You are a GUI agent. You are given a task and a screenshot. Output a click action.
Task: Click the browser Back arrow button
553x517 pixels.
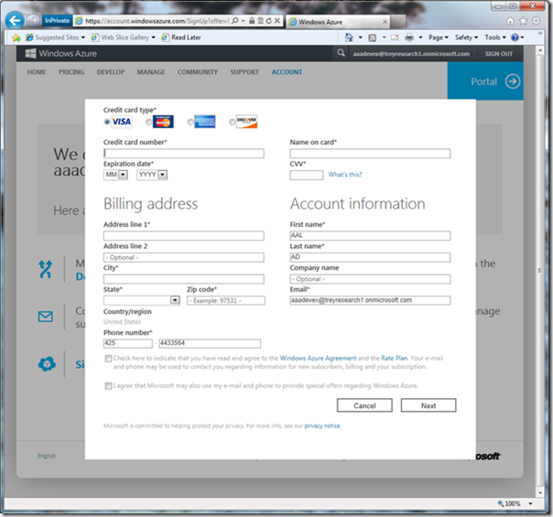tap(15, 20)
